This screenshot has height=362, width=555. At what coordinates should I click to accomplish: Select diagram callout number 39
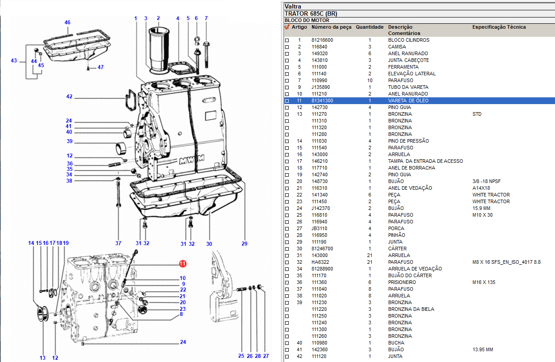pyautogui.click(x=69, y=141)
